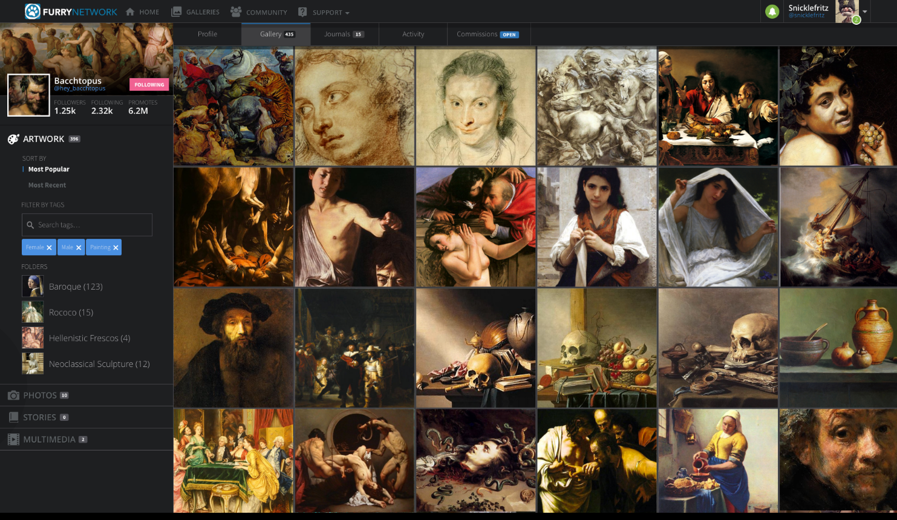View the Following 2.32k count
The width and height of the screenshot is (897, 520).
[107, 107]
